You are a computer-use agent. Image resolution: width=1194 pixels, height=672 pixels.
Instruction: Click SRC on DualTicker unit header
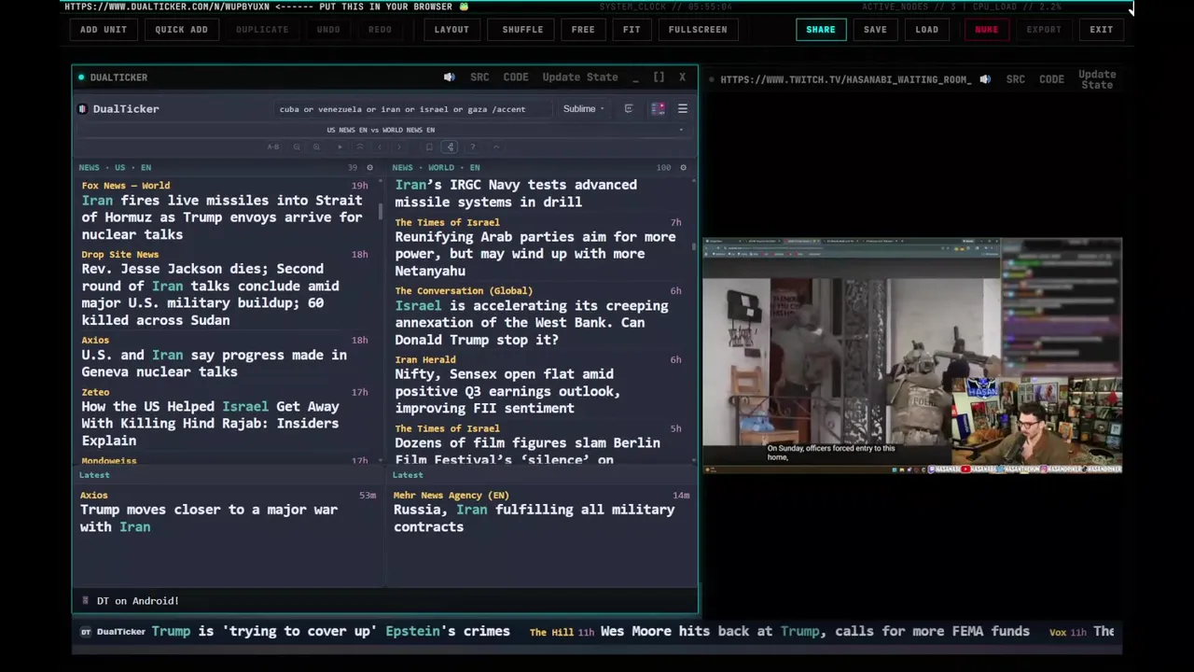point(479,77)
